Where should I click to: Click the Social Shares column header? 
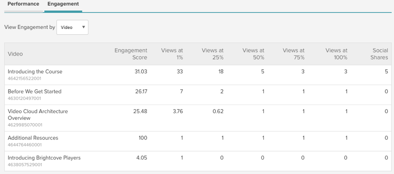[379, 54]
